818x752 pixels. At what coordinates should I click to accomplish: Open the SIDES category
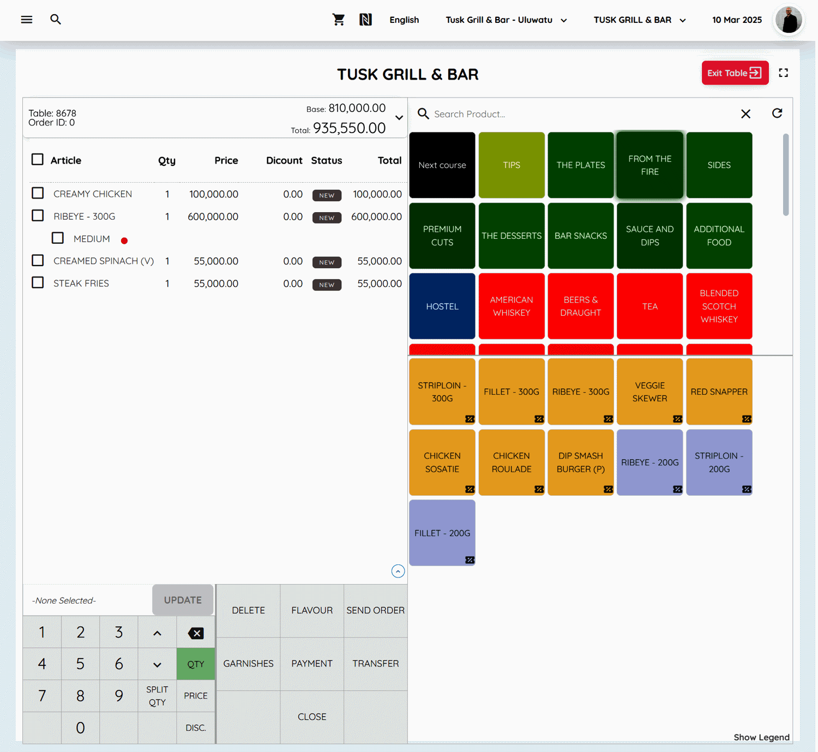(719, 165)
